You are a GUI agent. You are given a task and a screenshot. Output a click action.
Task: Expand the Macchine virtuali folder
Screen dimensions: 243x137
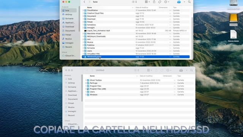pos(83,33)
